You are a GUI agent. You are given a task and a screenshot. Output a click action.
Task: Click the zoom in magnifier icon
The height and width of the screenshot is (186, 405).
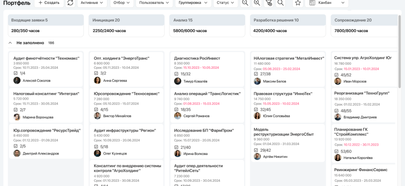pos(257,3)
